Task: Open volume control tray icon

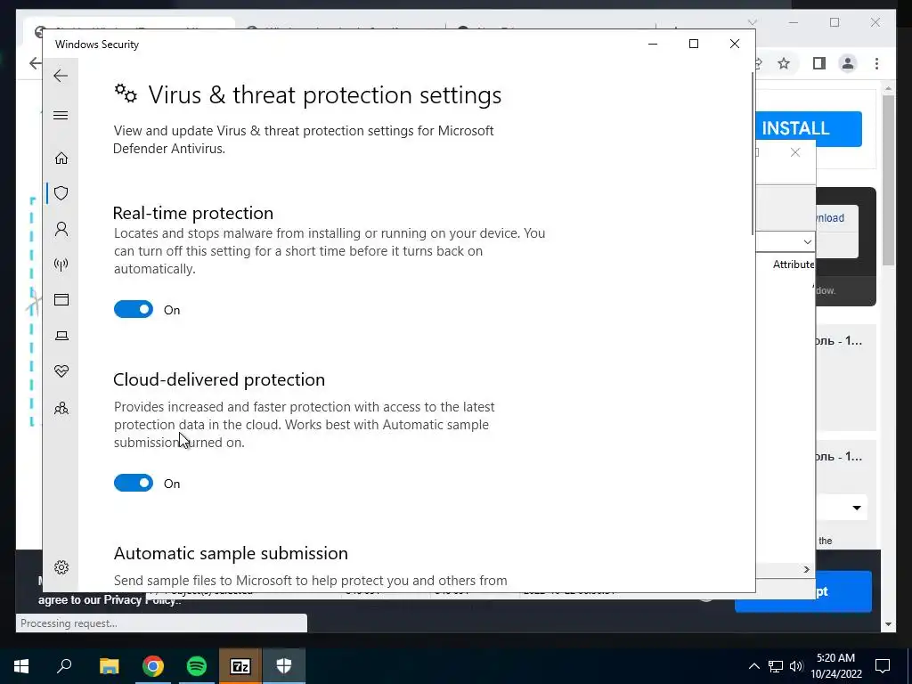Action: (x=796, y=666)
